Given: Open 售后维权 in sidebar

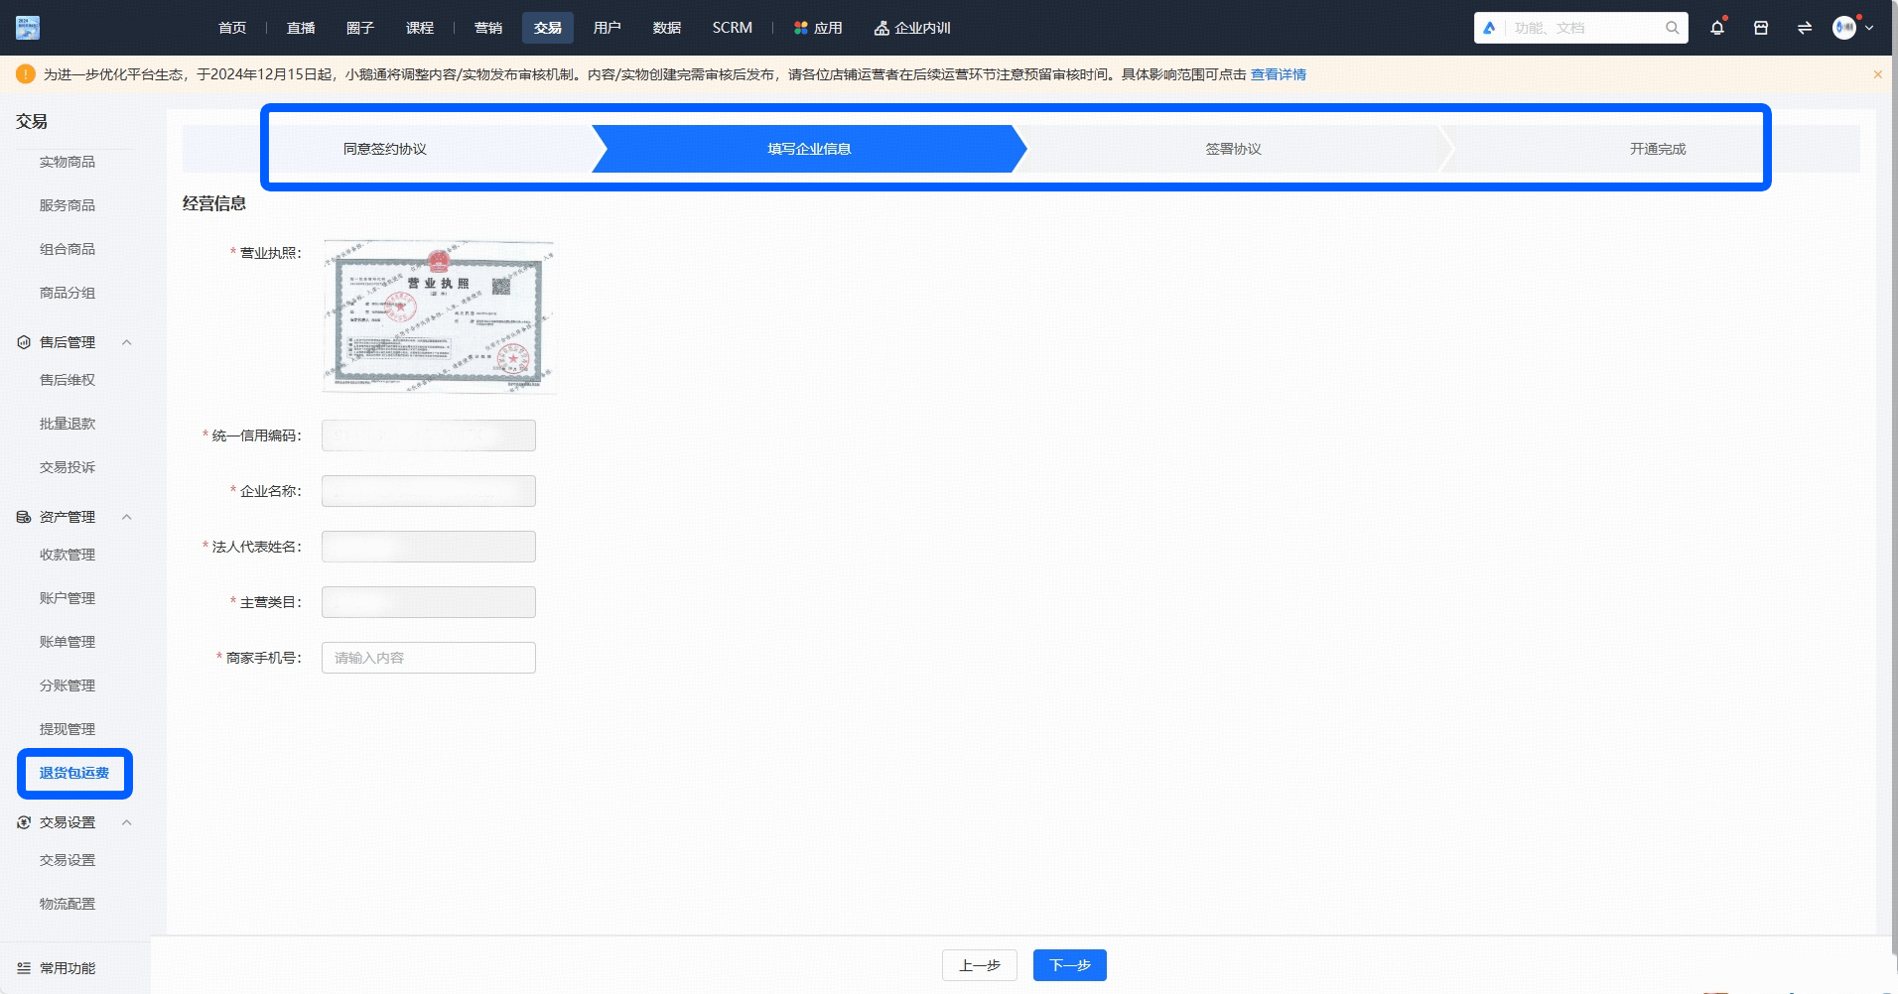Looking at the screenshot, I should tap(68, 380).
